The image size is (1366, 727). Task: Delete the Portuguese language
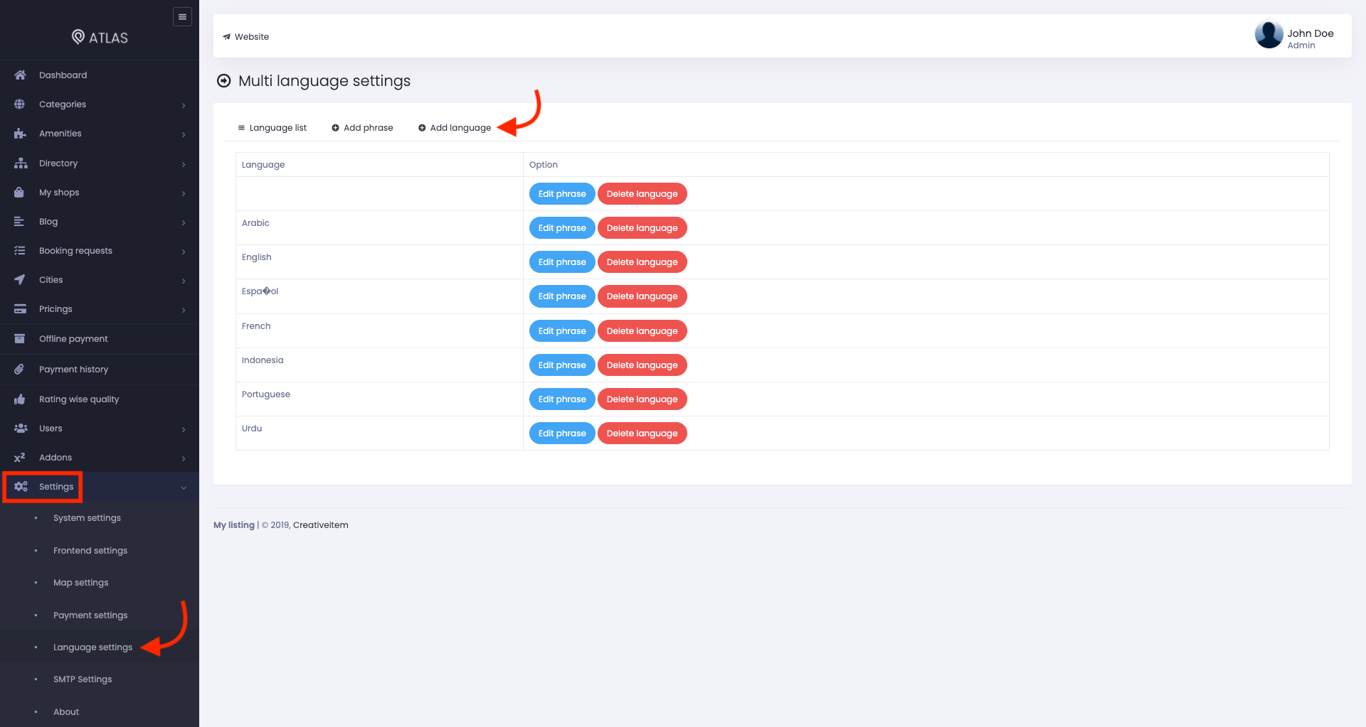(642, 399)
